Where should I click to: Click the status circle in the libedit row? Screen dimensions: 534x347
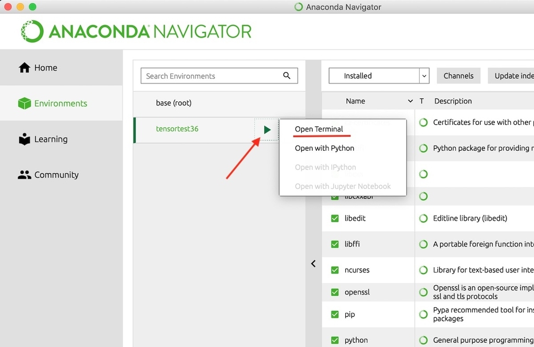[x=423, y=218]
